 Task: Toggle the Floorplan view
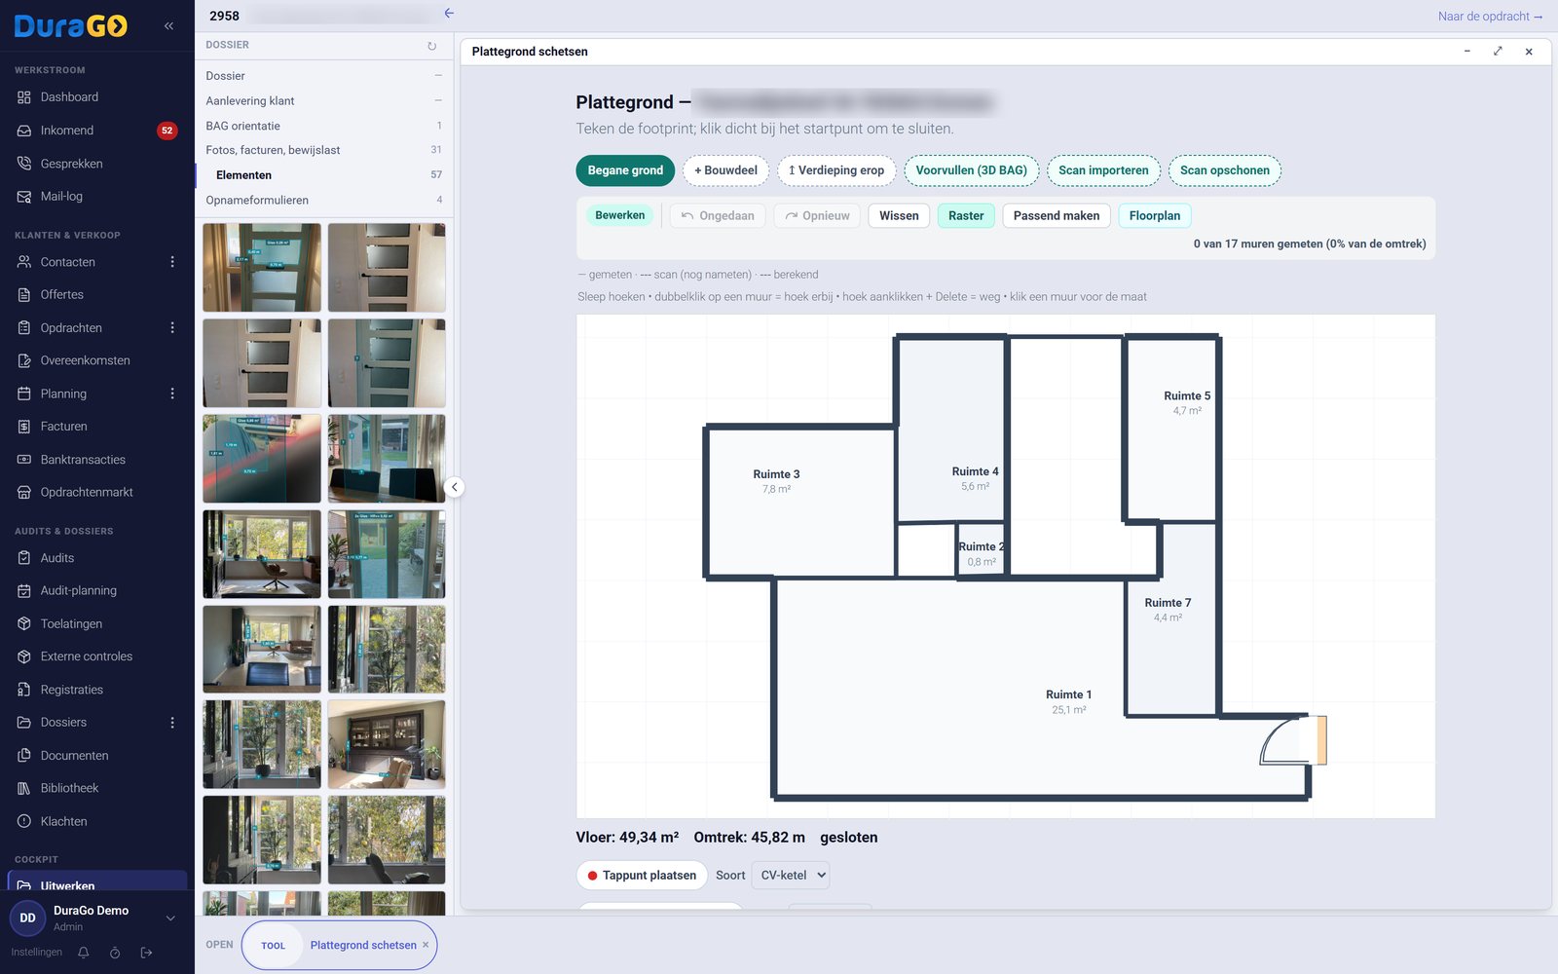pyautogui.click(x=1154, y=216)
